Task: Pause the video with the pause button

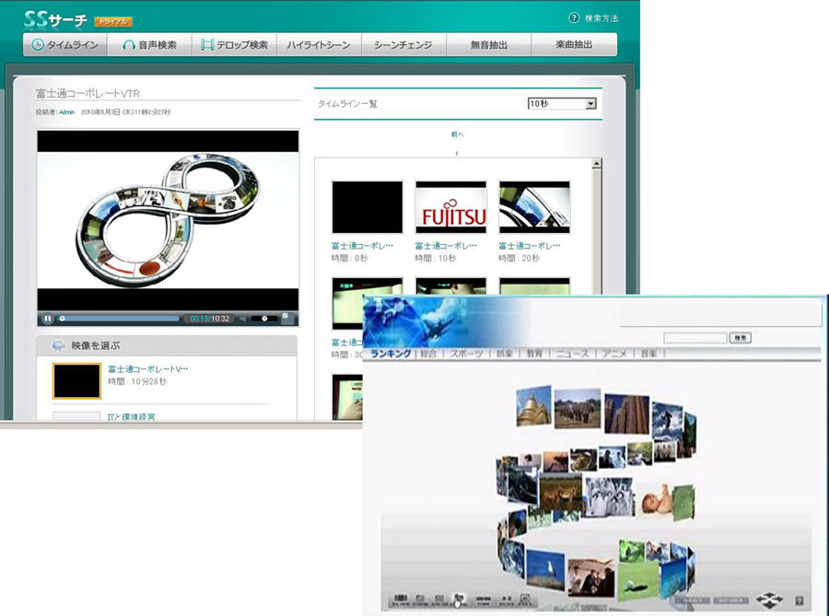Action: tap(48, 319)
